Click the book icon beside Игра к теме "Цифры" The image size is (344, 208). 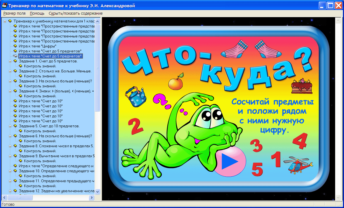pos(15,46)
